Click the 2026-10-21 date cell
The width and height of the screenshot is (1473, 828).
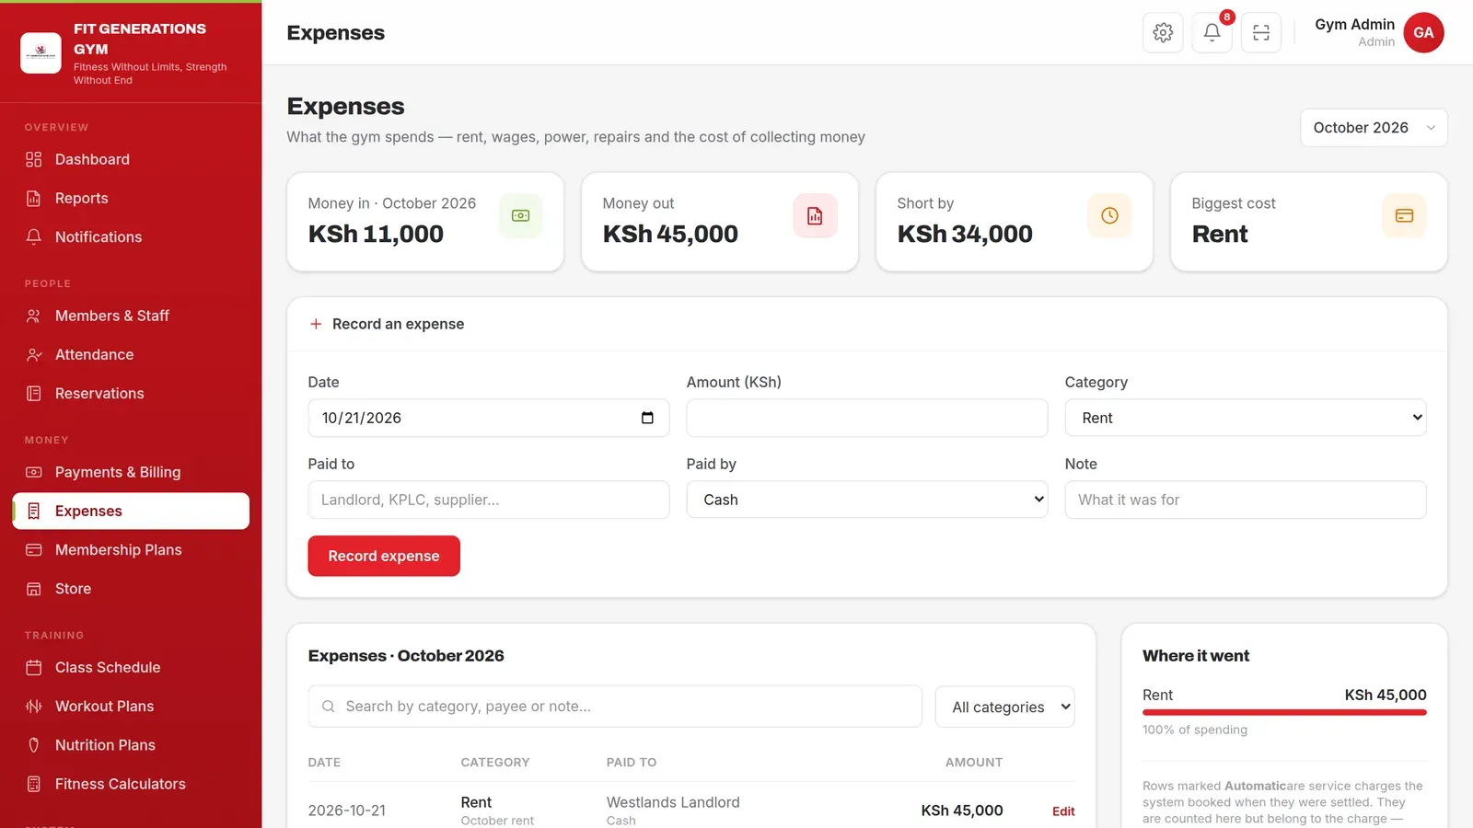(347, 811)
